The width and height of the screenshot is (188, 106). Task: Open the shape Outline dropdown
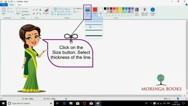click(x=78, y=9)
